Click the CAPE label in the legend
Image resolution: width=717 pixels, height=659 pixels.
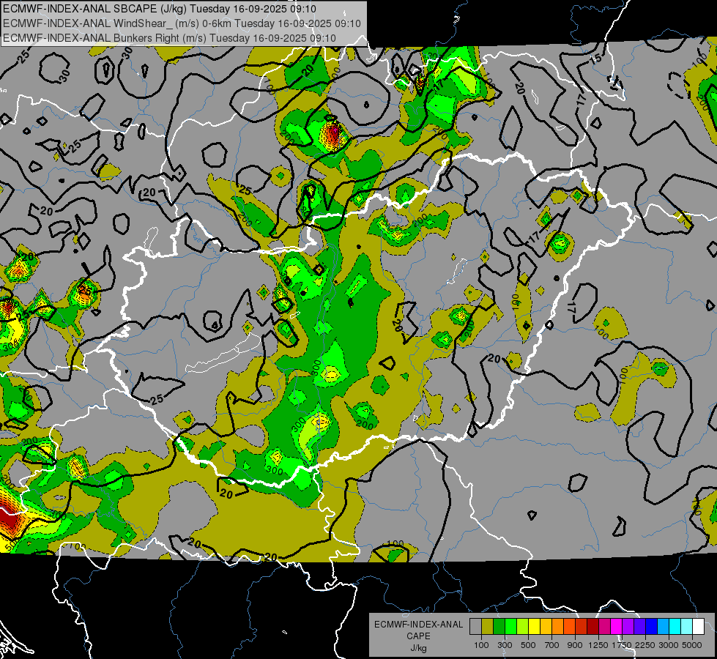418,636
